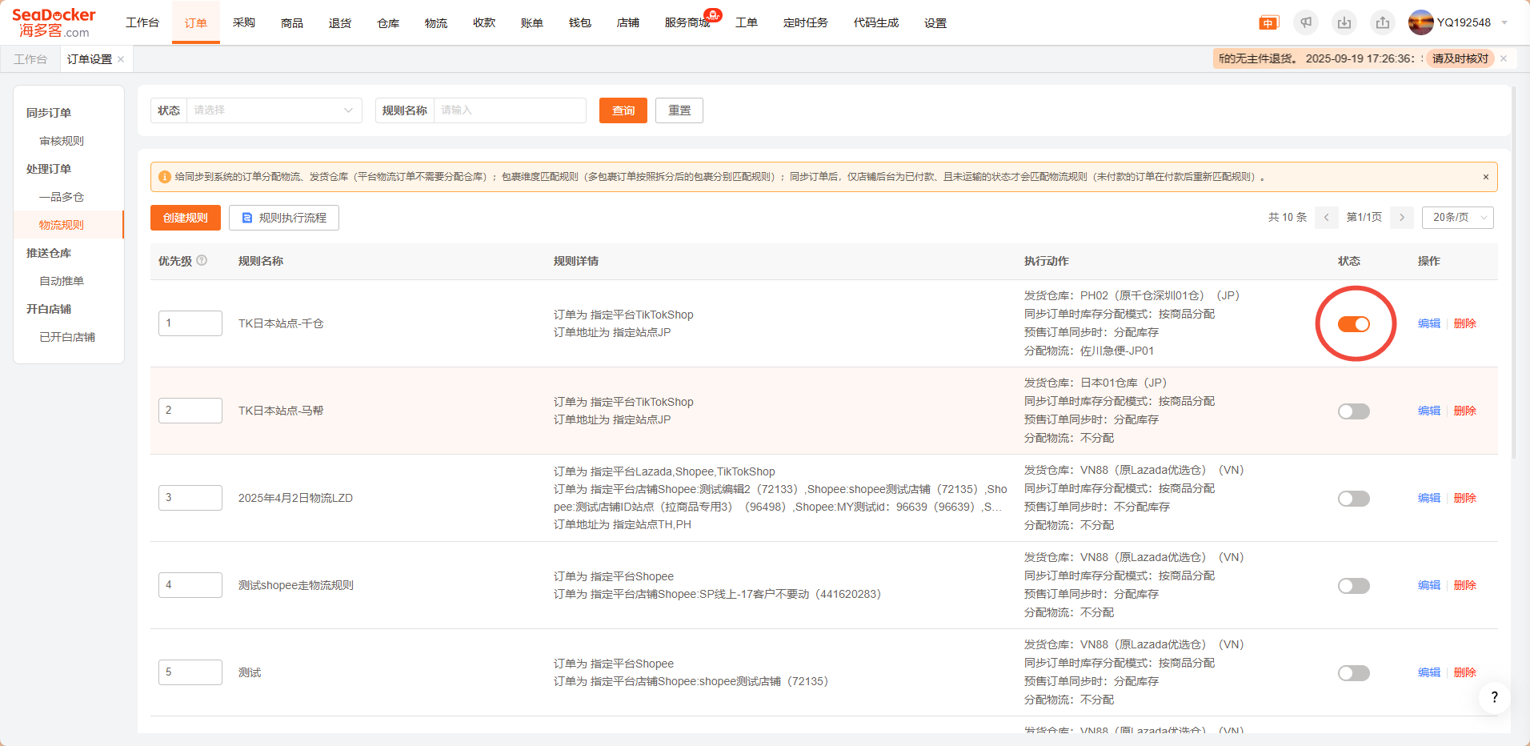The width and height of the screenshot is (1530, 746).
Task: Enable the TK日本站点-马帮 rule toggle
Action: 1353,411
